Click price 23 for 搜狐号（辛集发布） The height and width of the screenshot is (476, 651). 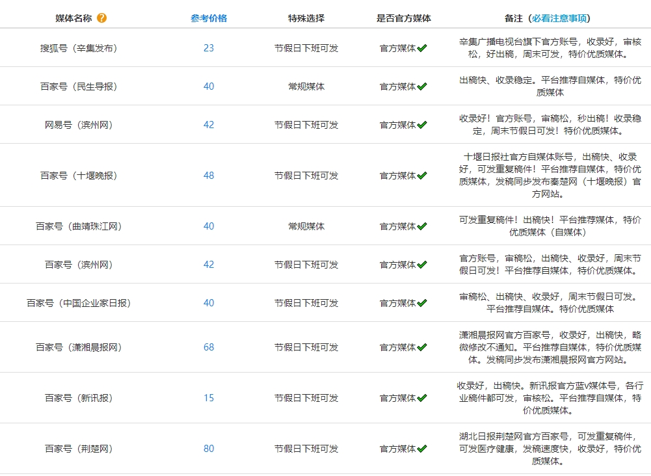click(209, 48)
